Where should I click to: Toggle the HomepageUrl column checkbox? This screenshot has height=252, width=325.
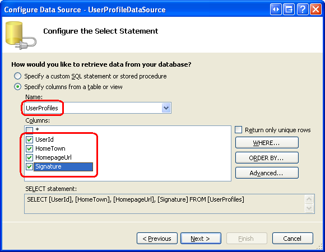click(30, 157)
